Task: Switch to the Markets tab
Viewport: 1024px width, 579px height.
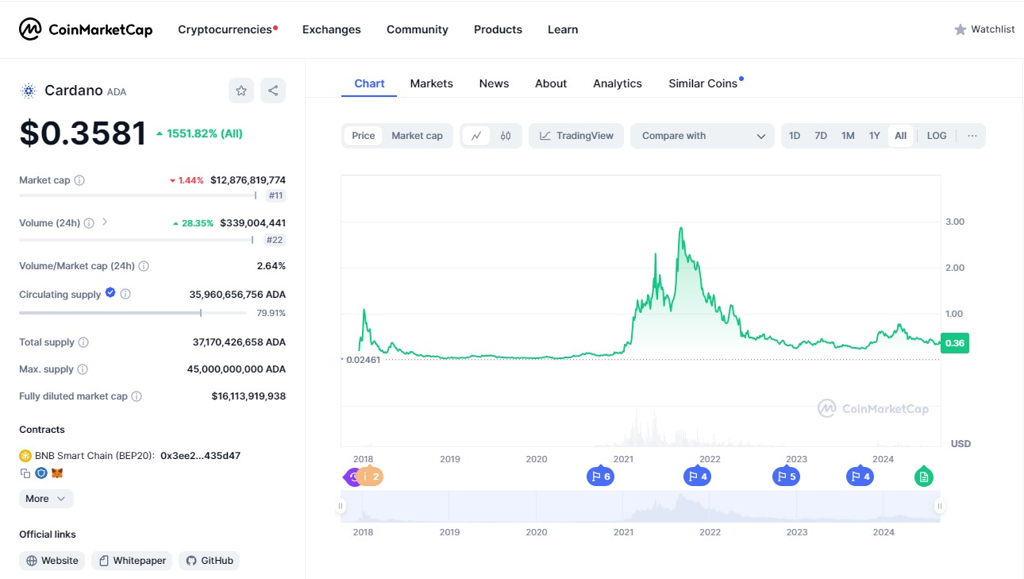Action: click(x=432, y=83)
